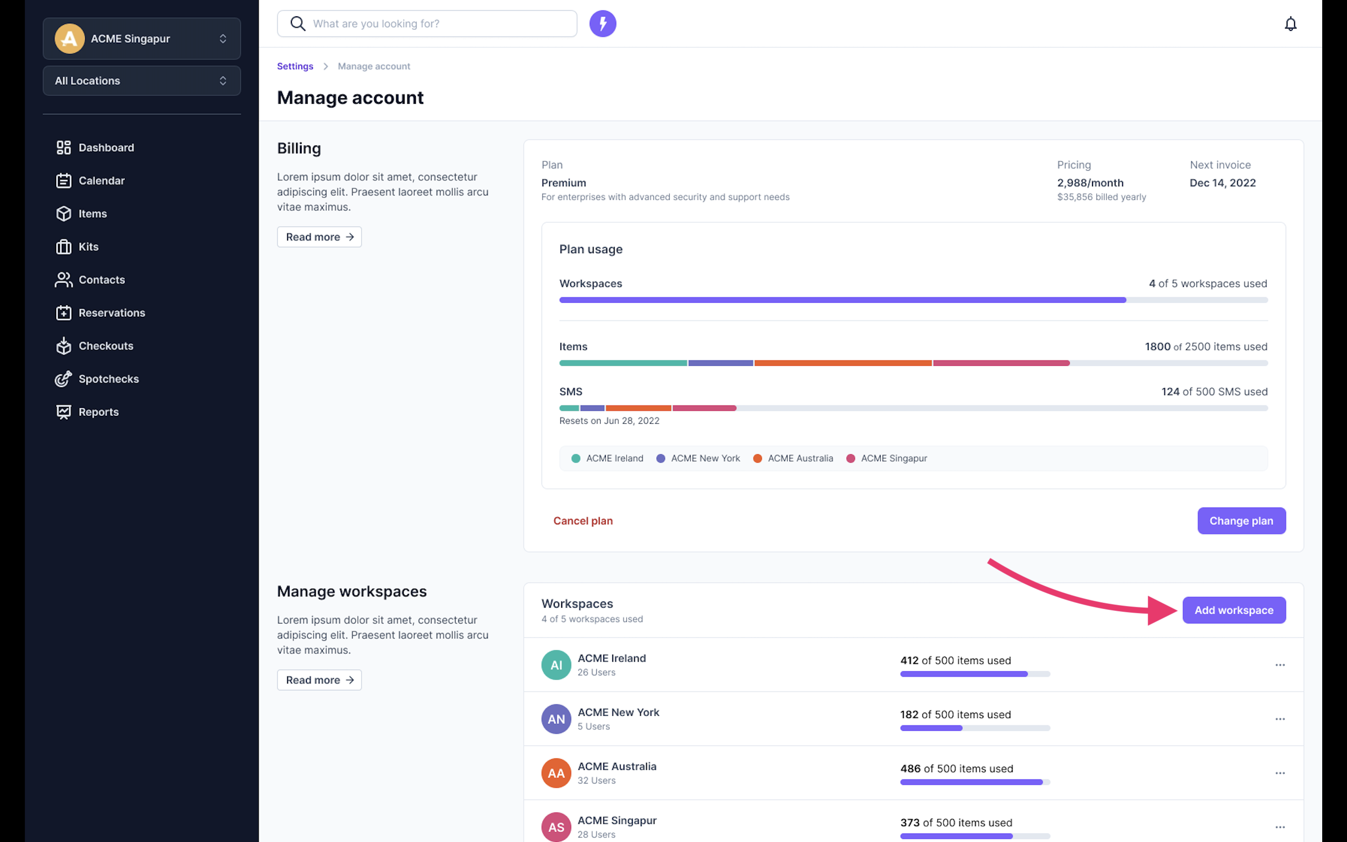Click the AI avatar of ACME Ireland
Screen dimensions: 1347x842
(556, 665)
